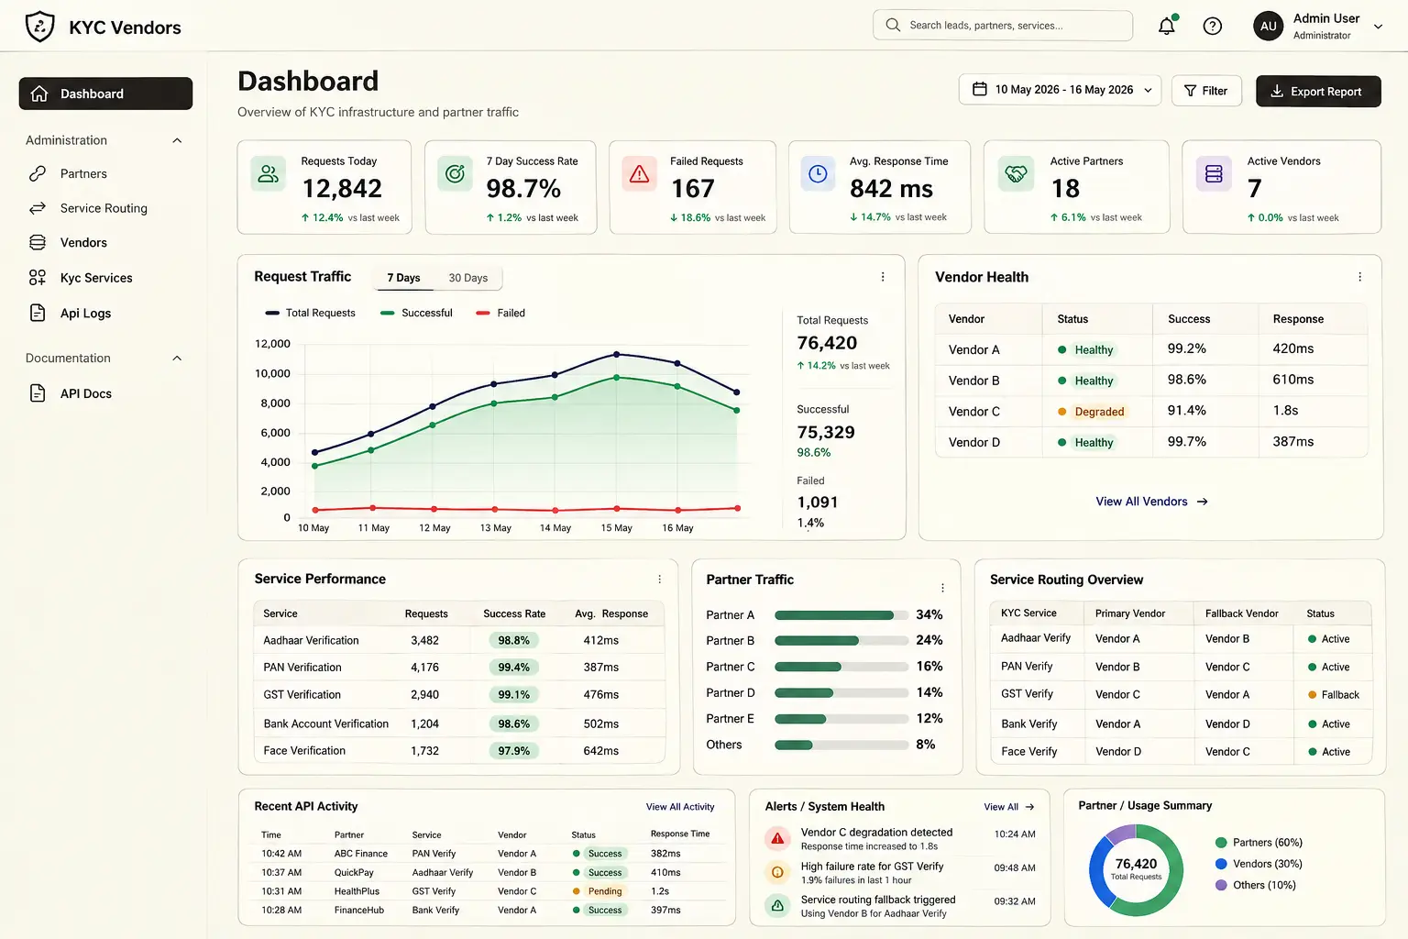Click the usage summary donut chart
1408x939 pixels.
pyautogui.click(x=1136, y=869)
